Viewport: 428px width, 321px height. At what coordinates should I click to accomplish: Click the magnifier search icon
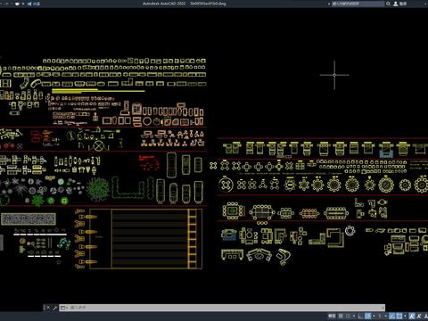pos(388,4)
